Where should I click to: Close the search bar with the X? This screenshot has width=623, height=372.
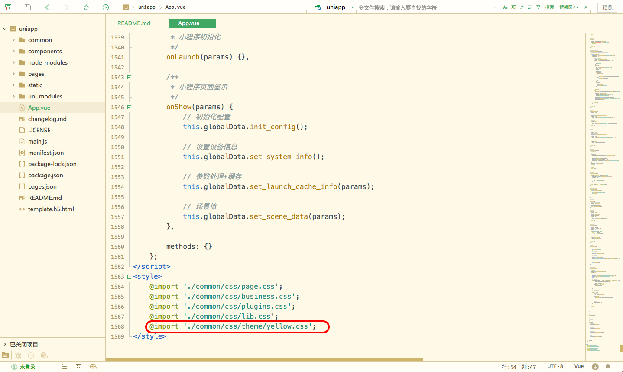586,7
